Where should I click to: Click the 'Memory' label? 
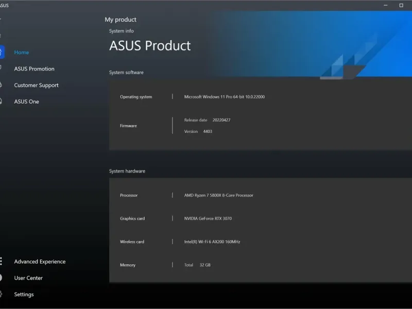pos(128,265)
